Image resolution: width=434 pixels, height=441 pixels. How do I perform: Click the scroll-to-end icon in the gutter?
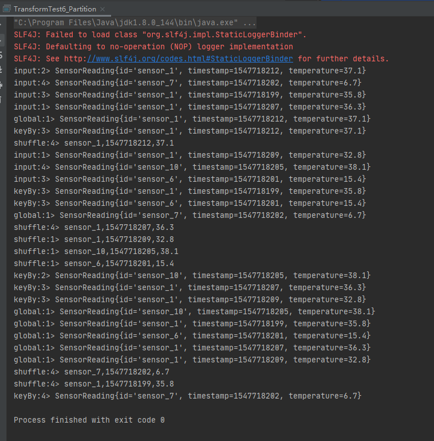pos(1,69)
